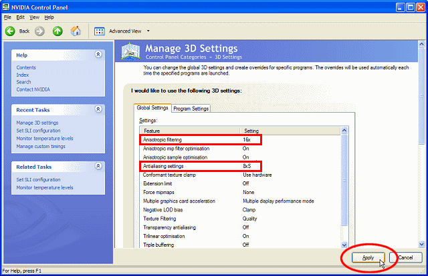428x276 pixels.
Task: Open the Edit menu
Action: pos(20,17)
